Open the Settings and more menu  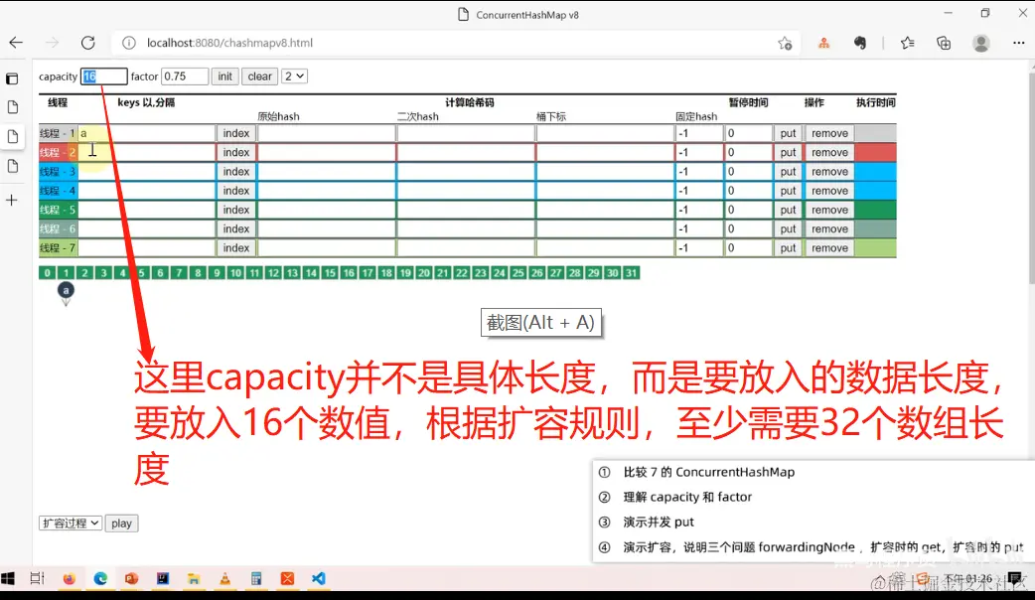click(x=1019, y=43)
